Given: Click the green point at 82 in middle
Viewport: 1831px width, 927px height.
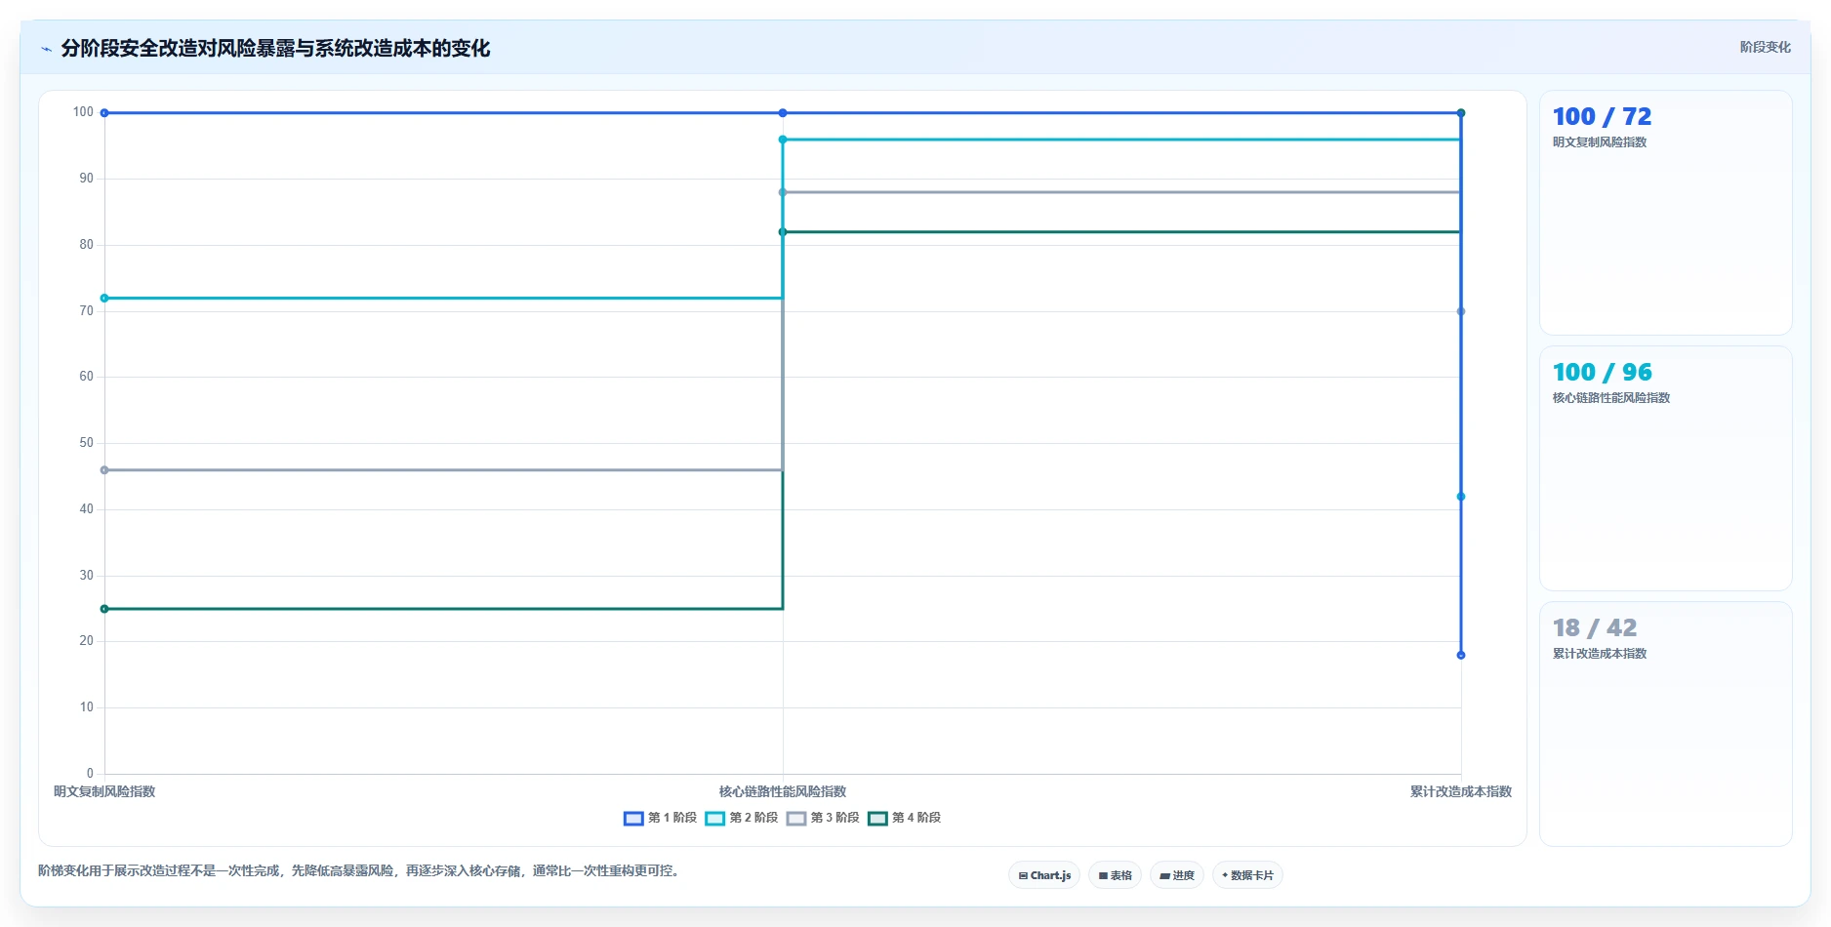Looking at the screenshot, I should 783,232.
